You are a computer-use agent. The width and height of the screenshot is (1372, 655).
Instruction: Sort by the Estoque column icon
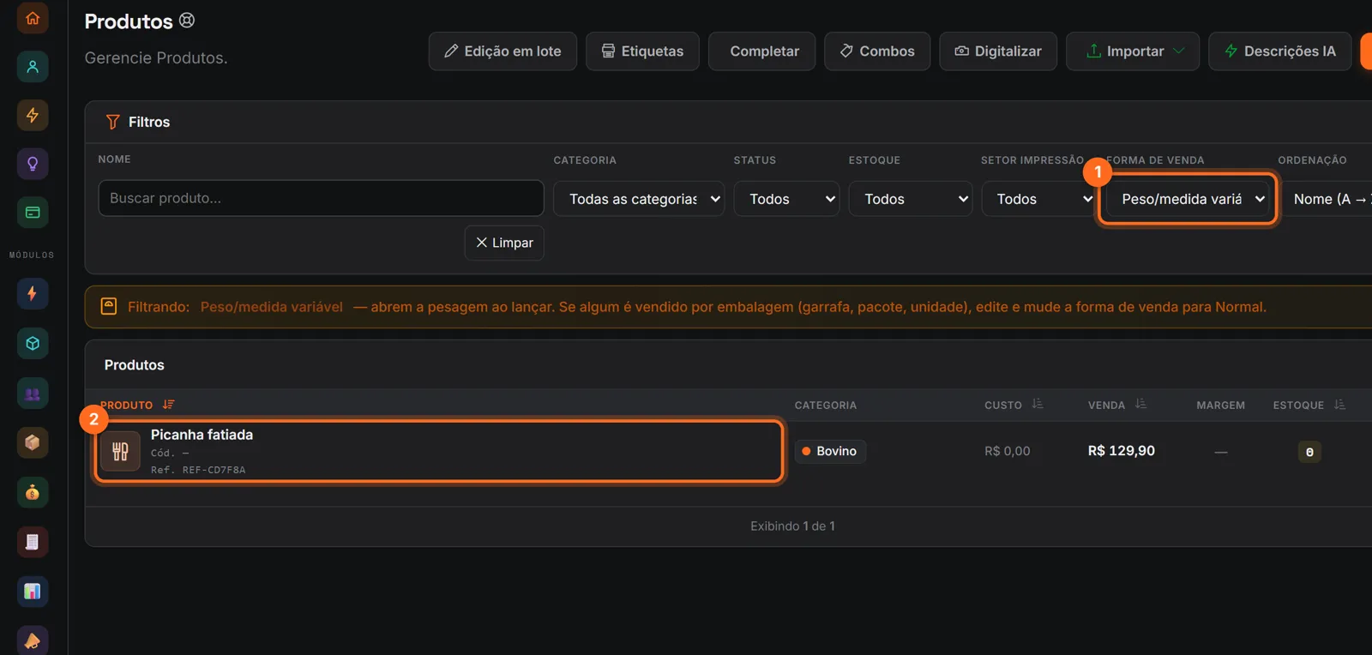(x=1339, y=404)
